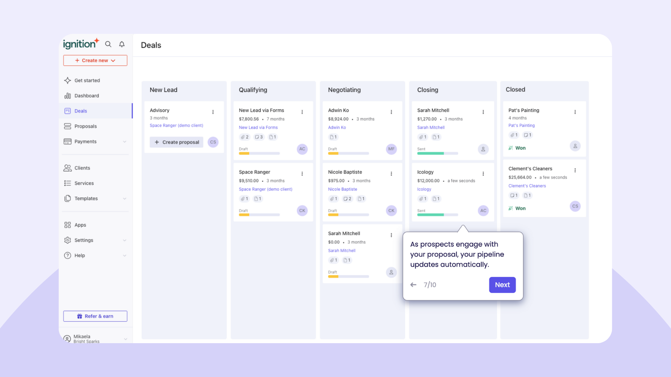Click the Sent progress bar on Icology card
Image resolution: width=671 pixels, height=377 pixels.
(x=437, y=215)
